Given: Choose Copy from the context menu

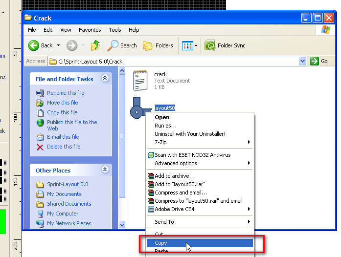Looking at the screenshot, I should 200,243.
